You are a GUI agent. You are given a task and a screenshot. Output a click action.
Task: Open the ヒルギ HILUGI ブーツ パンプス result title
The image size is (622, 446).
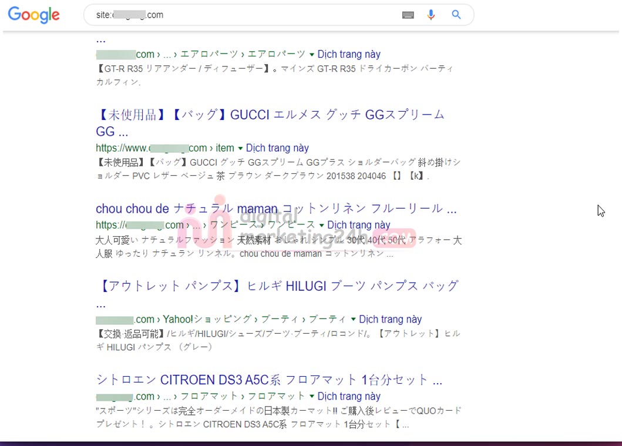277,294
